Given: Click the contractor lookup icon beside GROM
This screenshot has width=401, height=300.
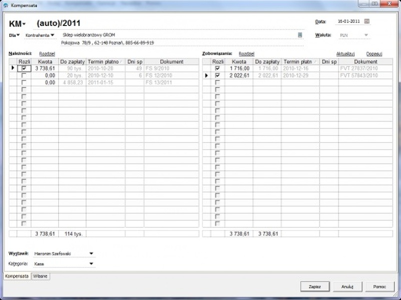Looking at the screenshot, I should click(x=300, y=35).
